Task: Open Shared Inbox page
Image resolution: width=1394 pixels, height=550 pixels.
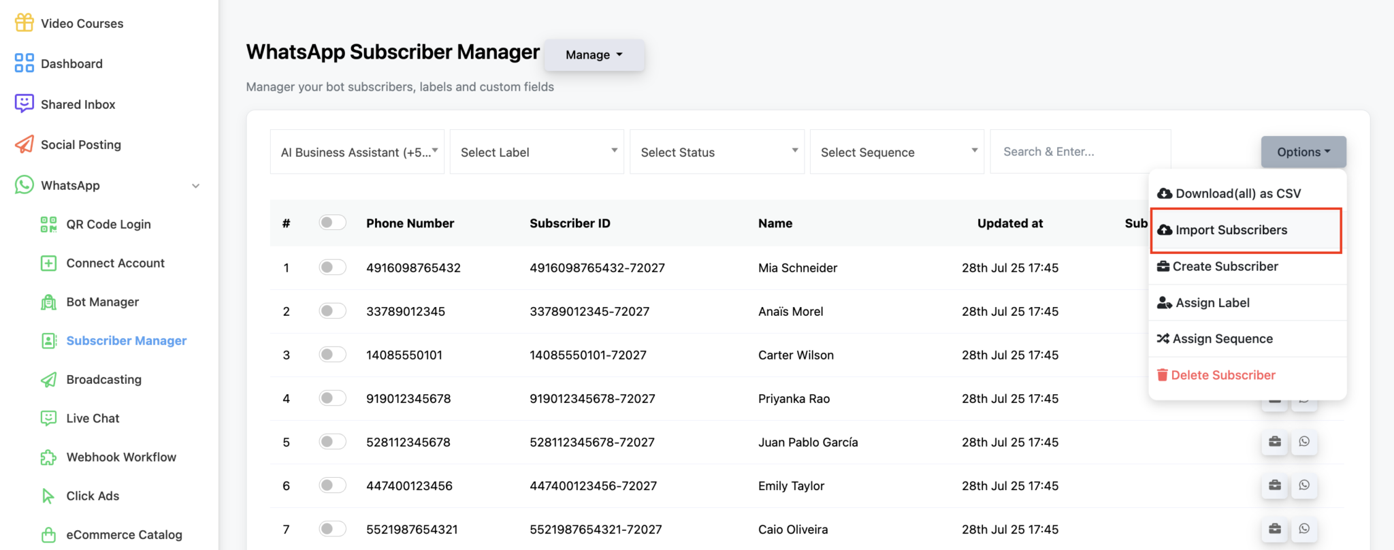Action: (78, 104)
